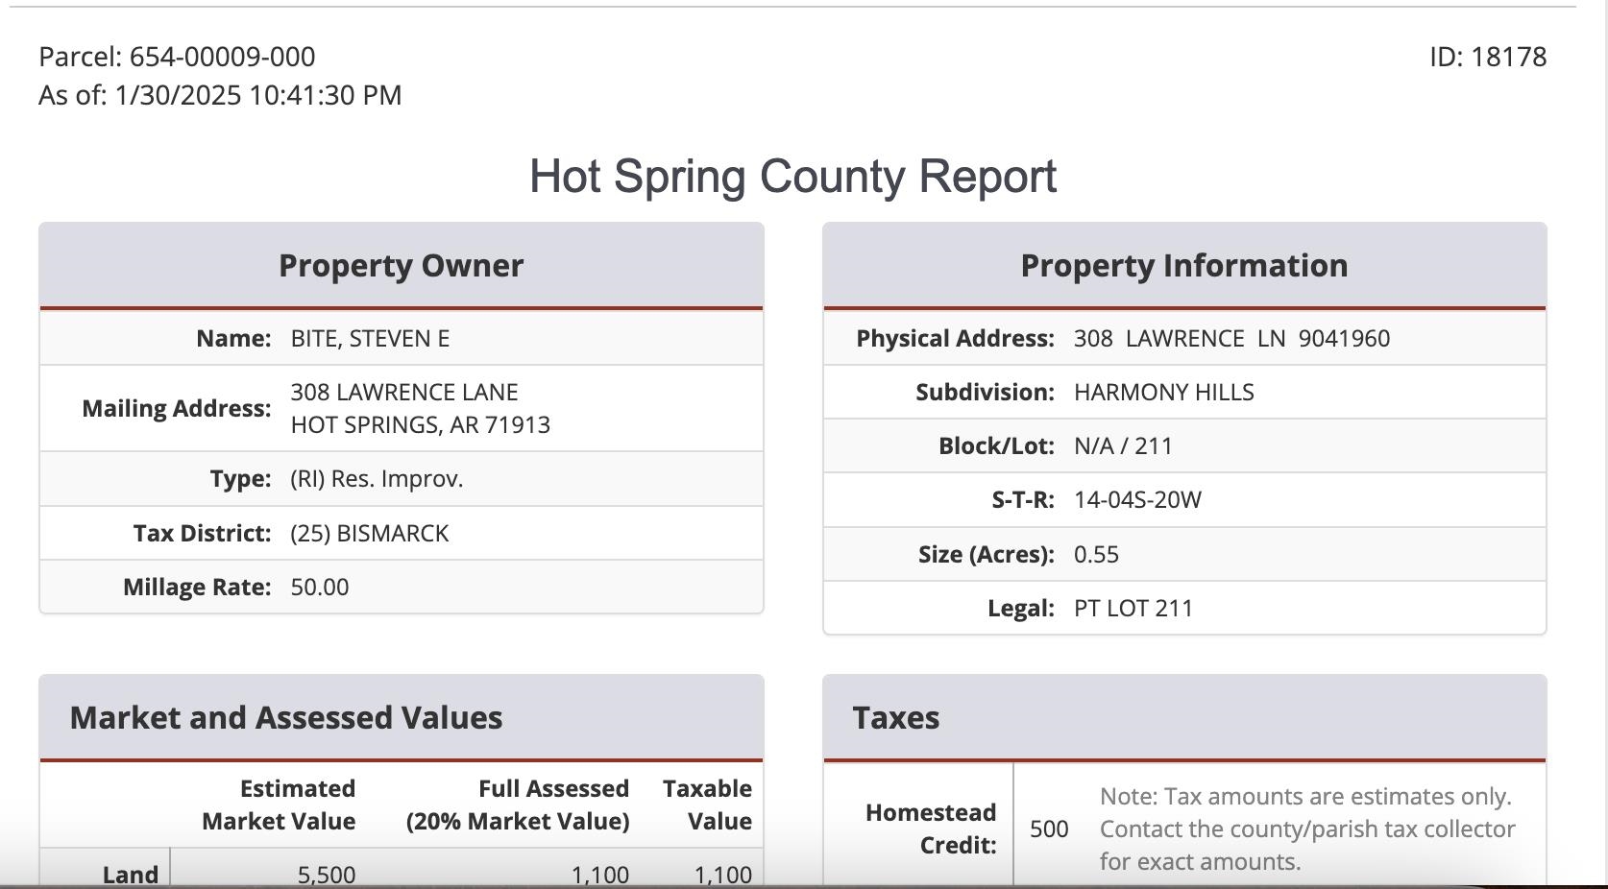Click the Taxes panel header
The width and height of the screenshot is (1608, 889).
[x=1184, y=718]
